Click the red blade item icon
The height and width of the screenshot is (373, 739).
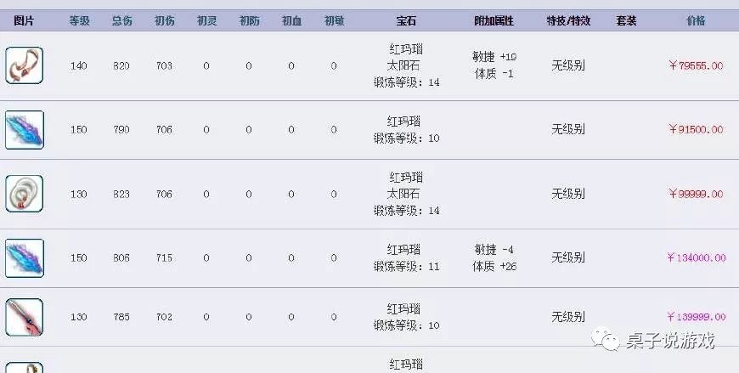24,317
